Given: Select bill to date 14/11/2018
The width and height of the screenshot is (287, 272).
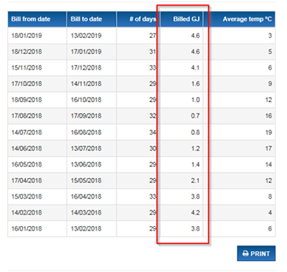Looking at the screenshot, I should (86, 84).
